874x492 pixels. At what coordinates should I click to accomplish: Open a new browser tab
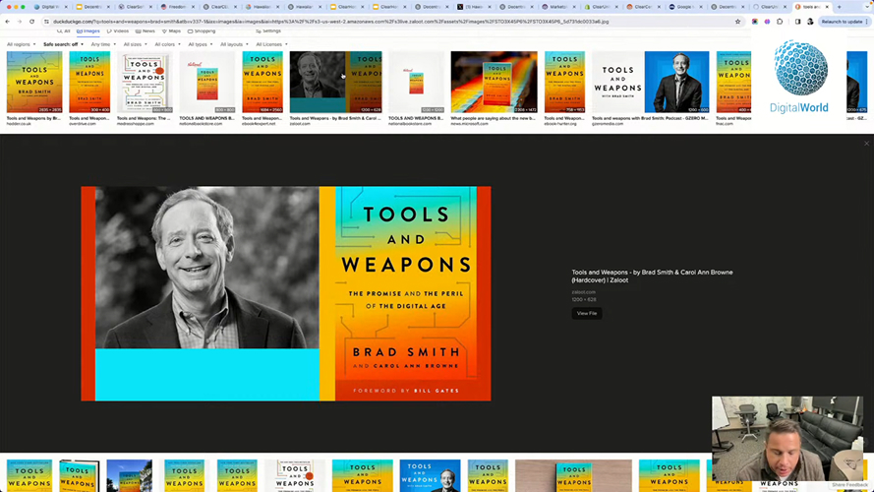click(x=840, y=7)
